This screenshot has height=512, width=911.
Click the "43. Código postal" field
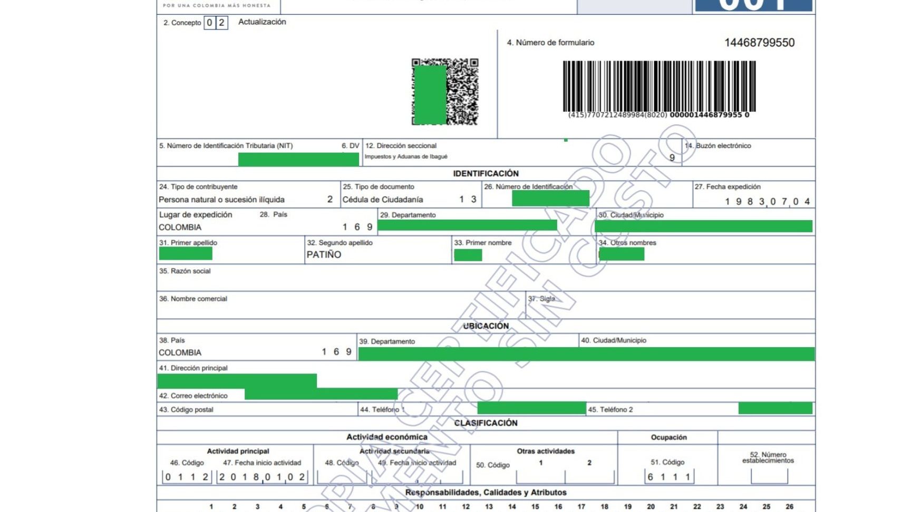click(x=257, y=409)
